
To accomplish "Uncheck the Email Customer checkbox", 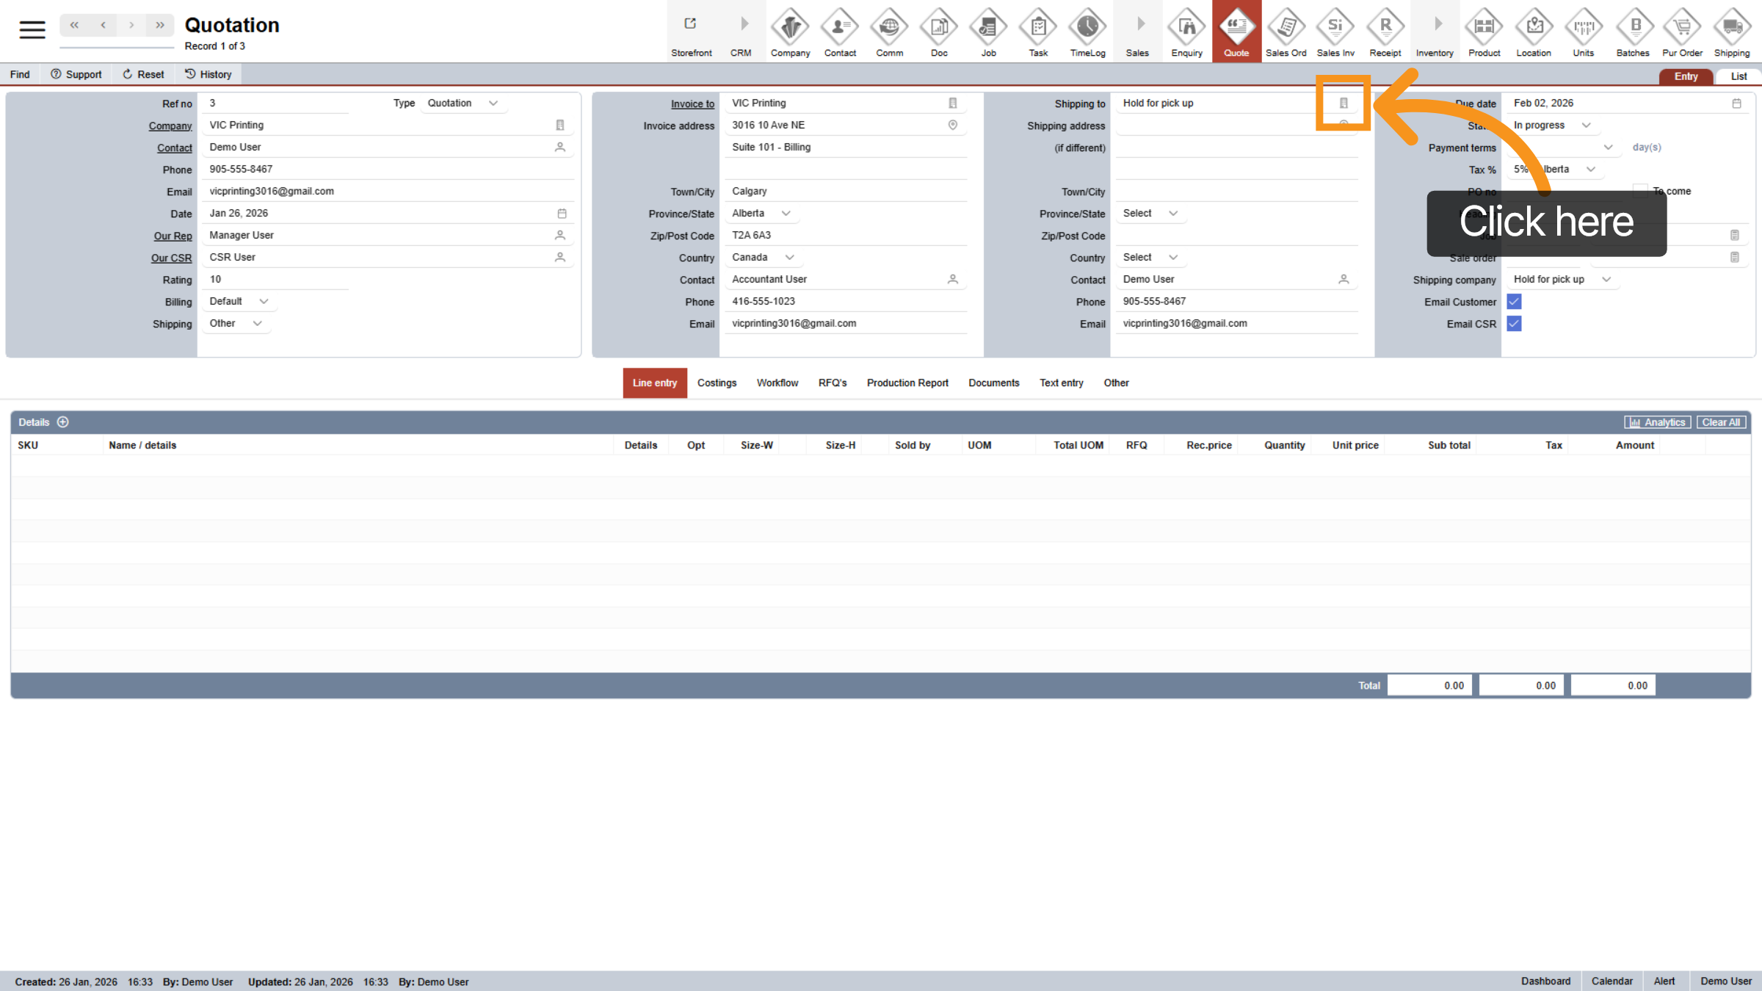I will (1514, 302).
